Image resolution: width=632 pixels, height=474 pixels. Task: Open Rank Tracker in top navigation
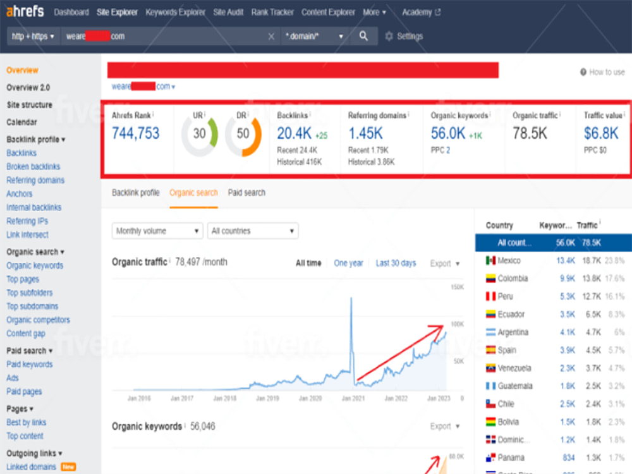(x=272, y=13)
